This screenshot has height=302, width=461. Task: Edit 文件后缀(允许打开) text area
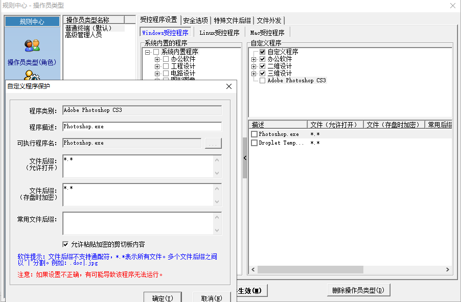(142, 167)
